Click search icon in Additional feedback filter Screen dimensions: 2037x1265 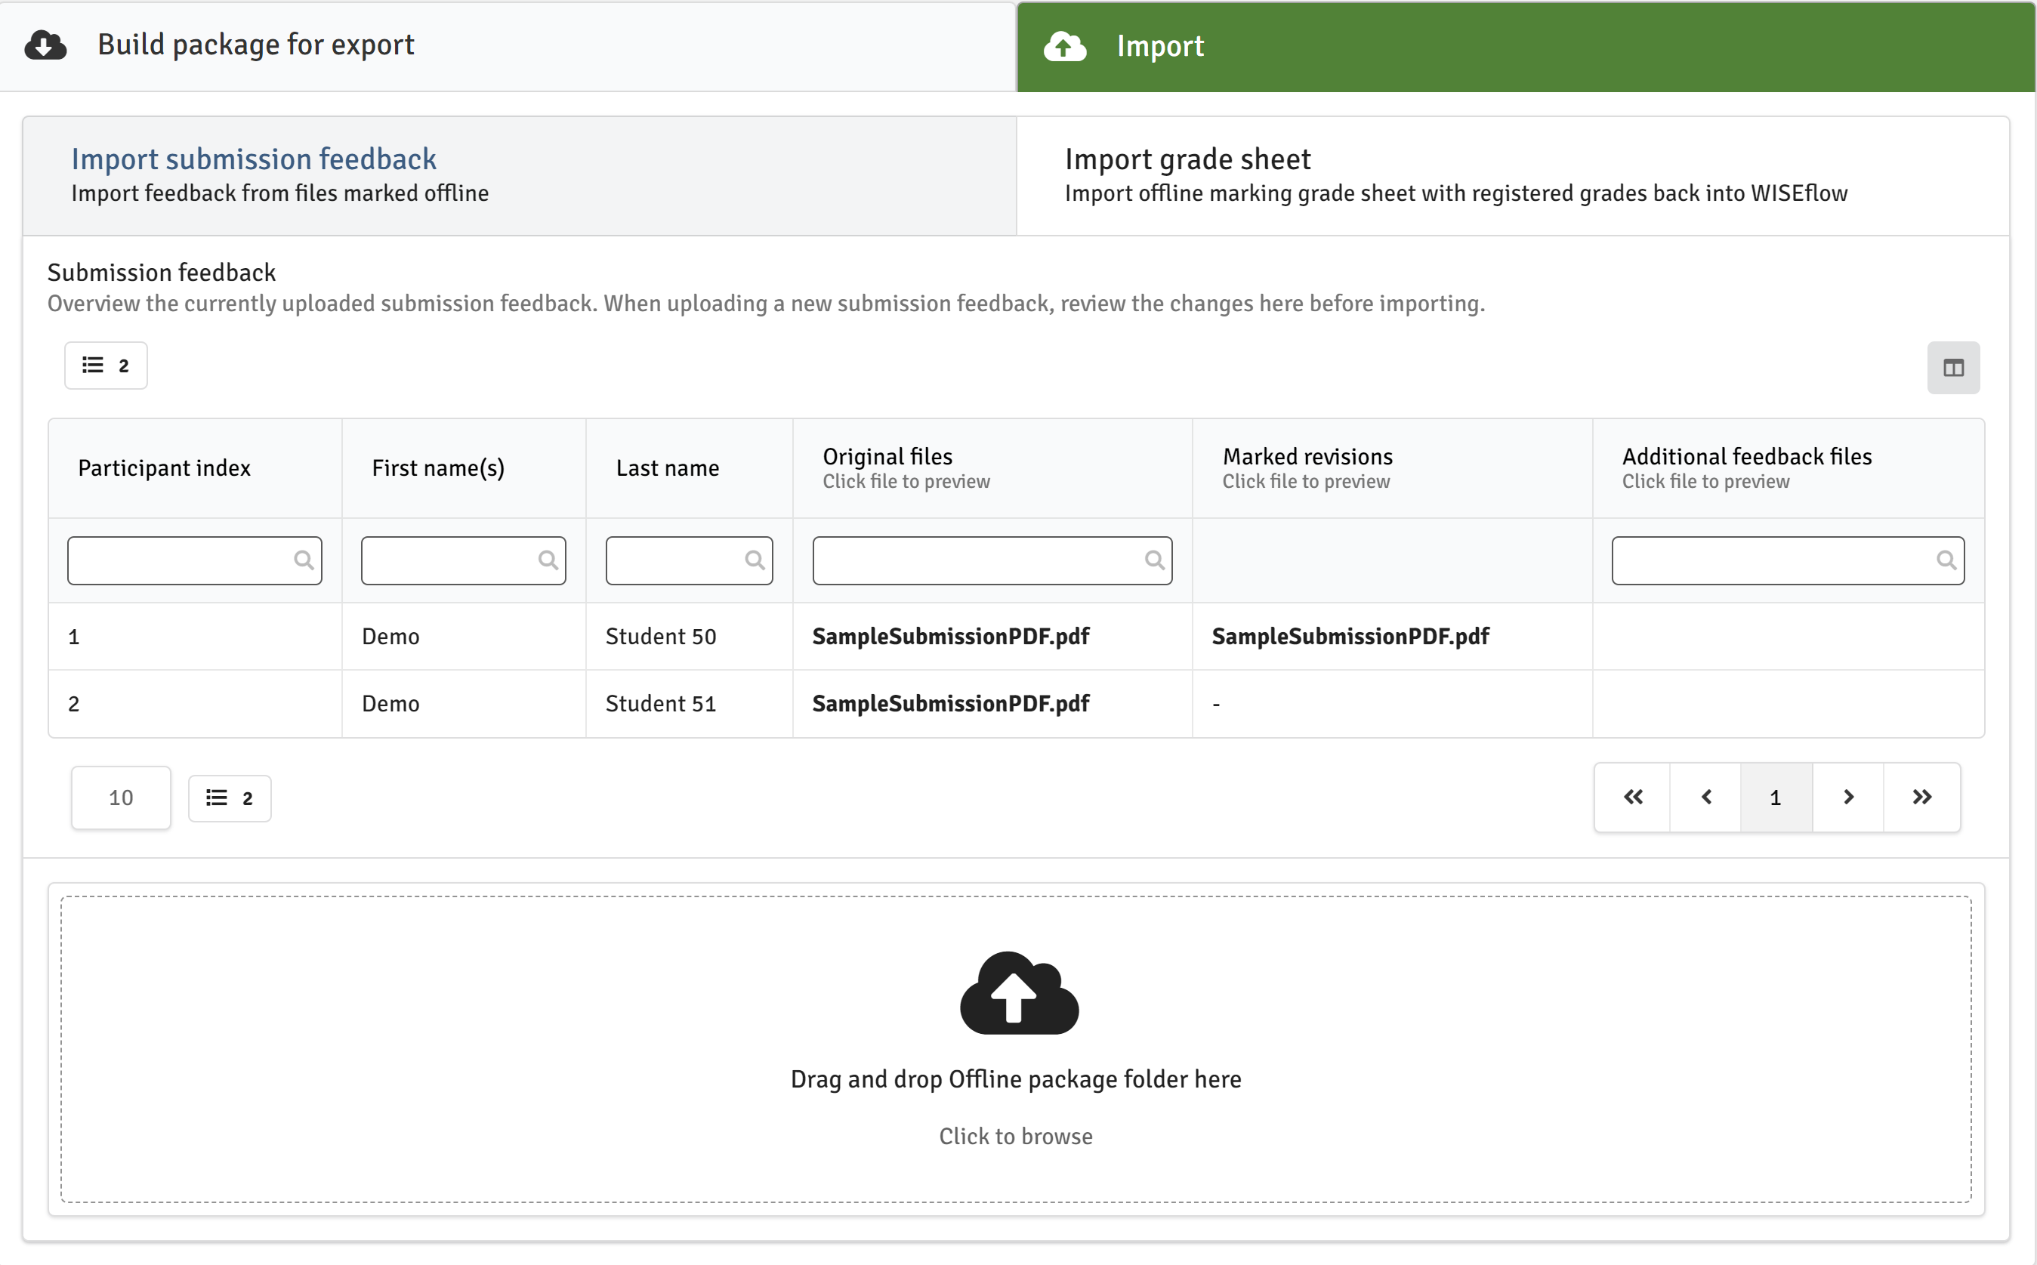1946,560
